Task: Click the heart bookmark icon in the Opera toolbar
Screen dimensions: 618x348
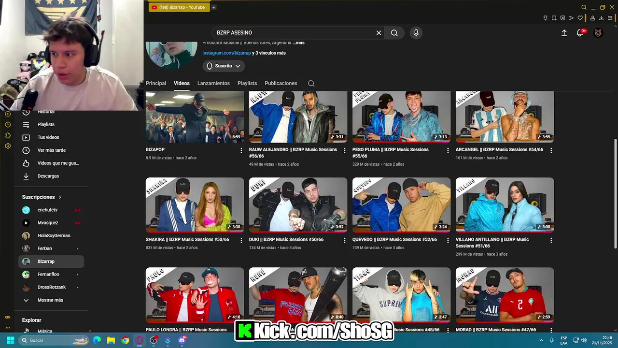Action: pos(580,18)
